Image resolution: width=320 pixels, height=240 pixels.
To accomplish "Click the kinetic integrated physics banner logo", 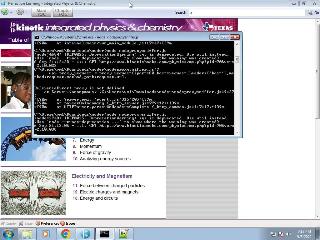I will (96, 27).
